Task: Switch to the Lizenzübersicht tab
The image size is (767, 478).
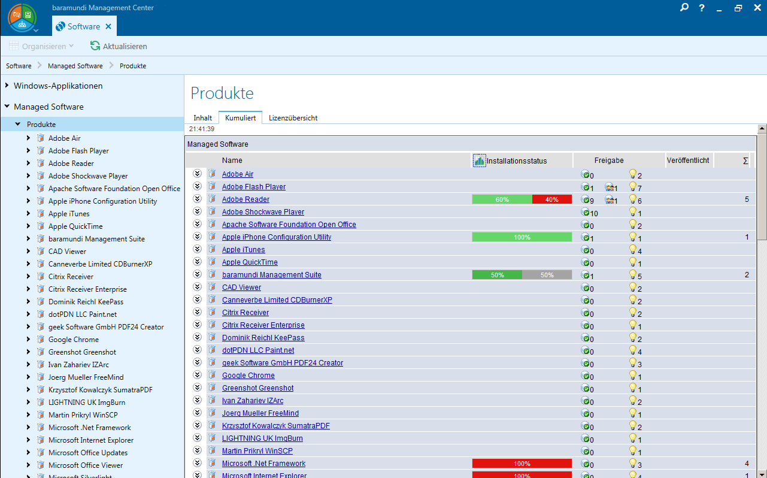Action: [x=293, y=118]
